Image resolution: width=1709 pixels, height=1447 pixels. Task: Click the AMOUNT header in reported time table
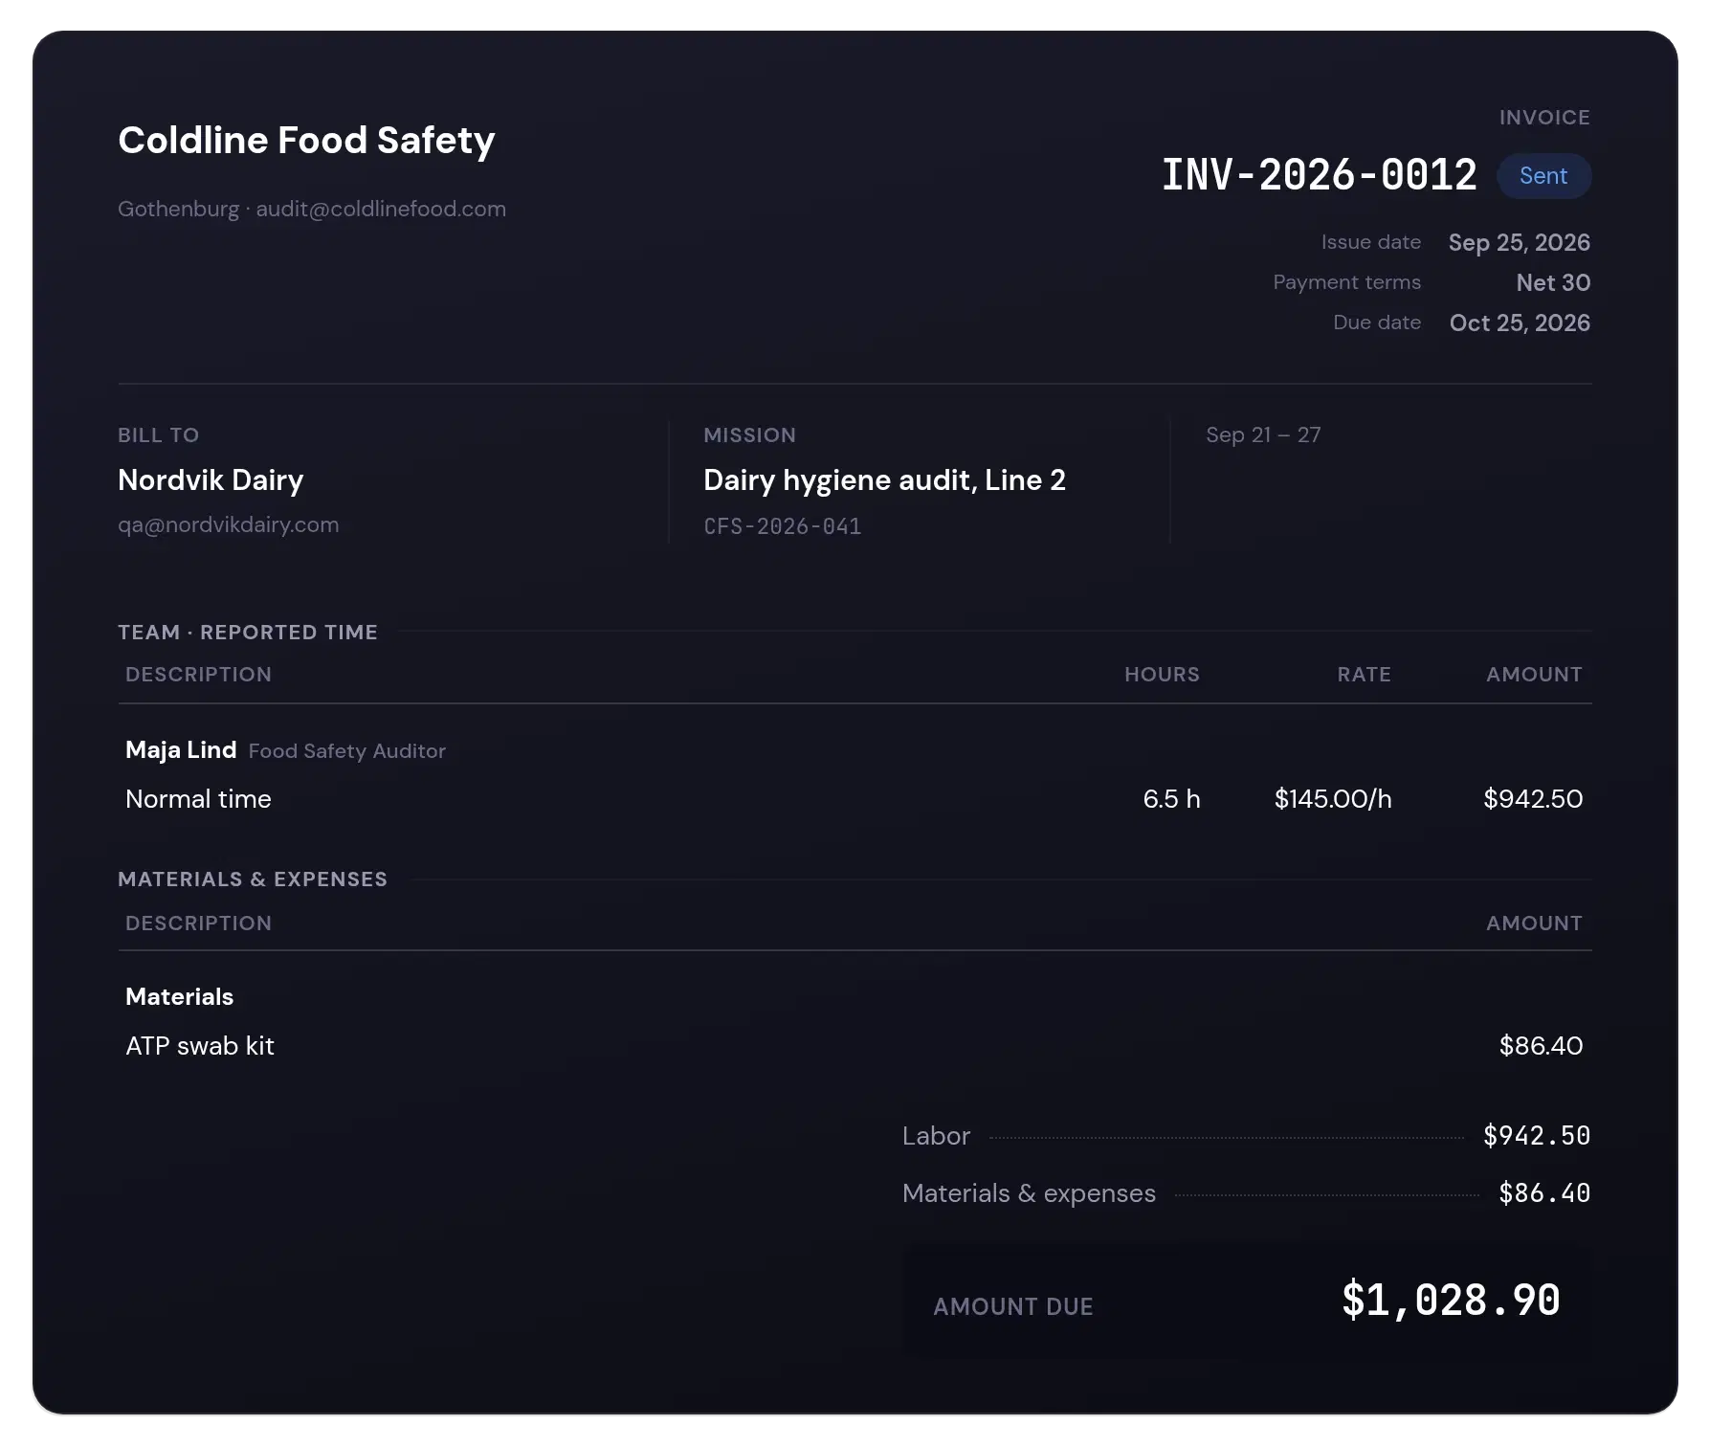click(x=1534, y=674)
